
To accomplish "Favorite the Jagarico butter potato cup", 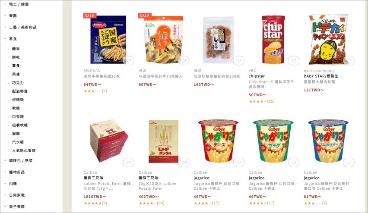I will (349, 163).
